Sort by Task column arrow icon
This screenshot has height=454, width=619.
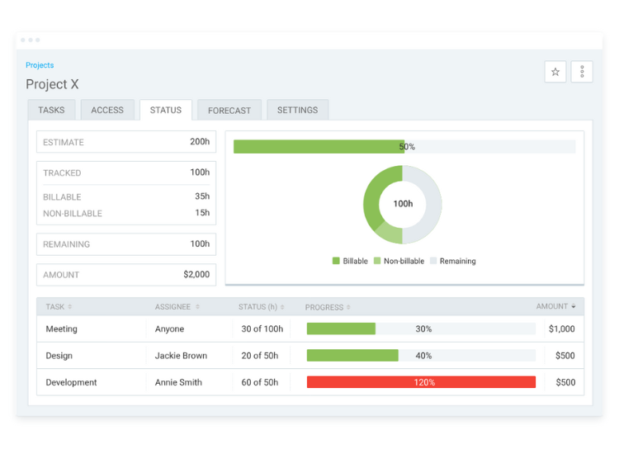pos(69,307)
